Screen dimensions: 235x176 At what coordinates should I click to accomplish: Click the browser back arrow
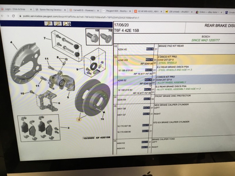2,16
